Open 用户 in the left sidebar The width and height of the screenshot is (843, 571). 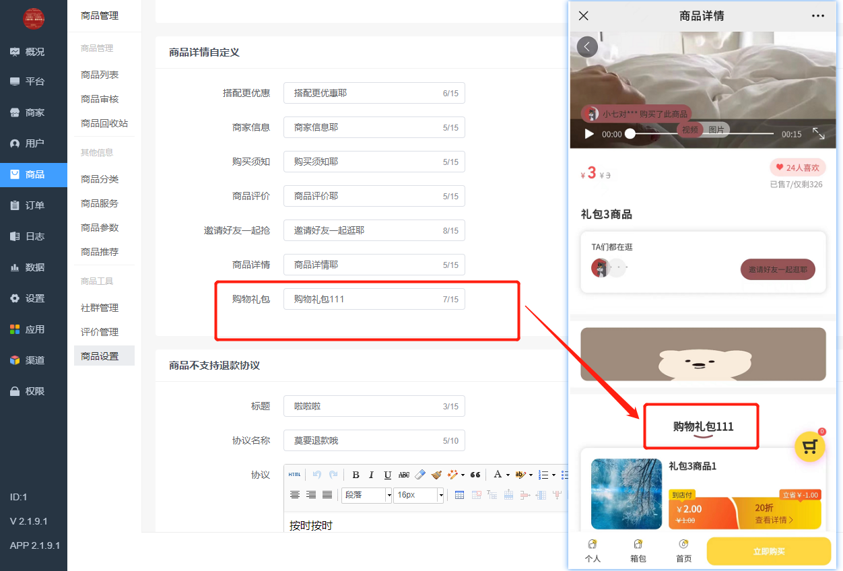pos(34,143)
